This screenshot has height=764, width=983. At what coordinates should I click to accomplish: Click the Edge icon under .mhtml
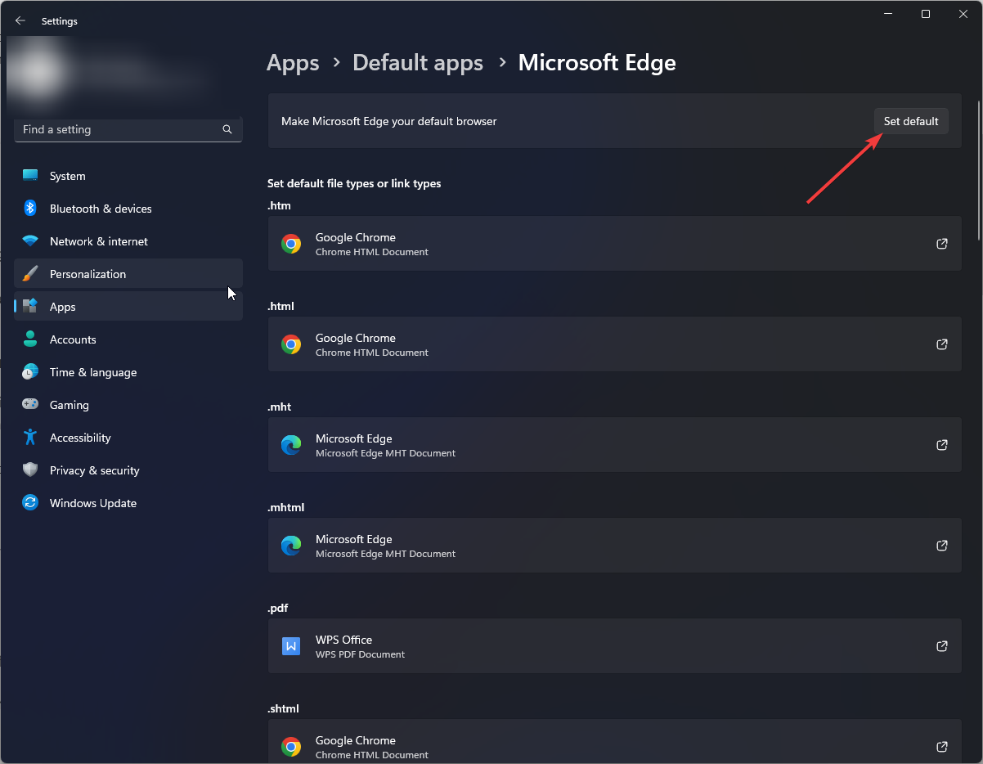(x=291, y=546)
